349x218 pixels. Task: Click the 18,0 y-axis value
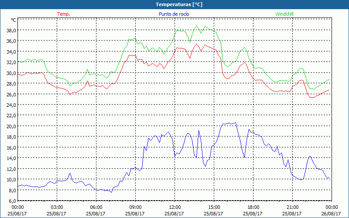[x=11, y=137]
